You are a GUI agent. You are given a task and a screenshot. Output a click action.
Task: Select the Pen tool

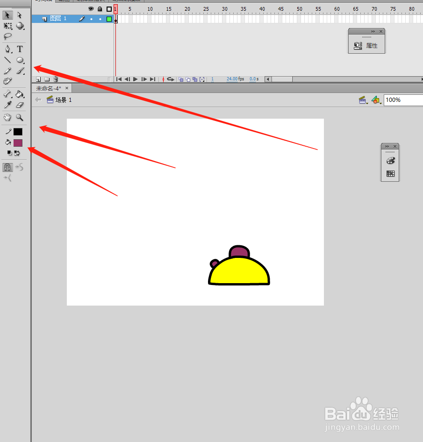(7, 49)
